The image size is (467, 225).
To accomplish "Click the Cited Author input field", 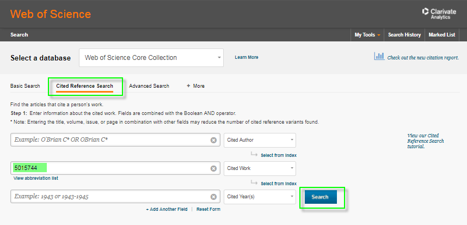I will [110, 140].
